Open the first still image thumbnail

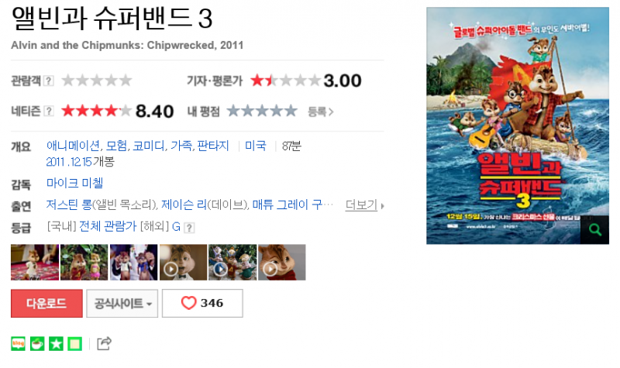[x=35, y=263]
